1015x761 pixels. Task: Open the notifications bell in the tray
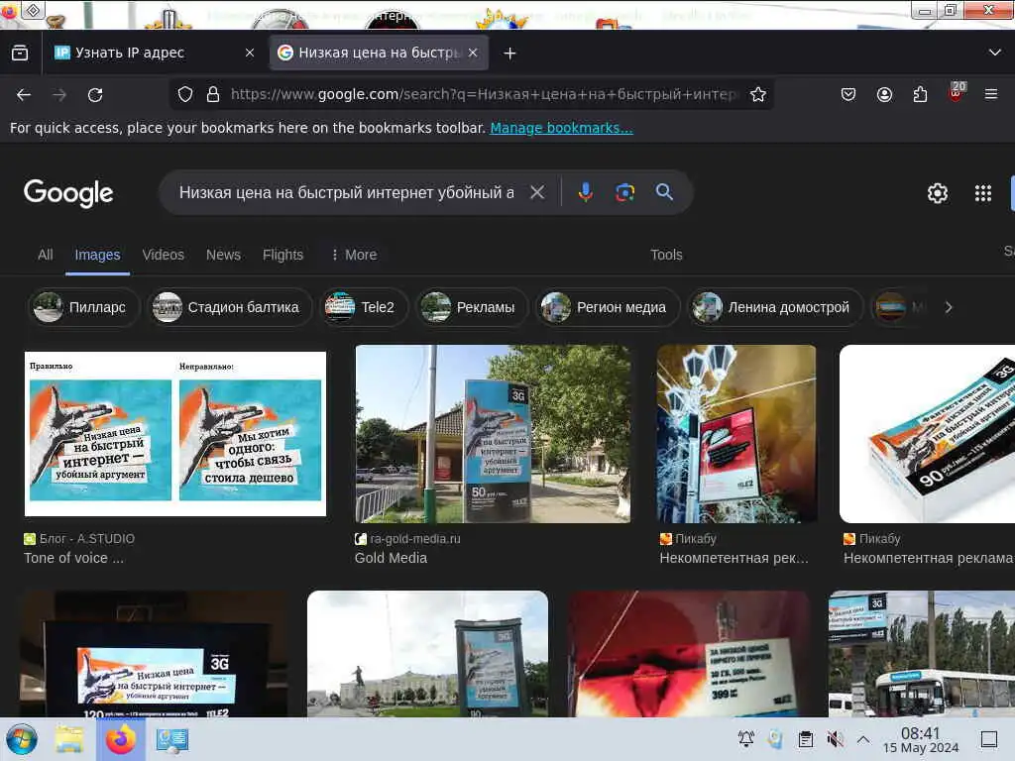(x=745, y=739)
